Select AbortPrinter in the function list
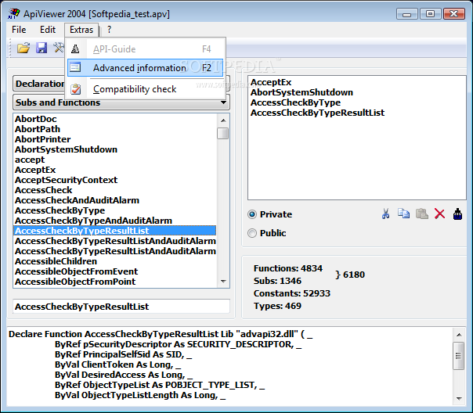Image resolution: width=473 pixels, height=413 pixels. click(x=42, y=139)
